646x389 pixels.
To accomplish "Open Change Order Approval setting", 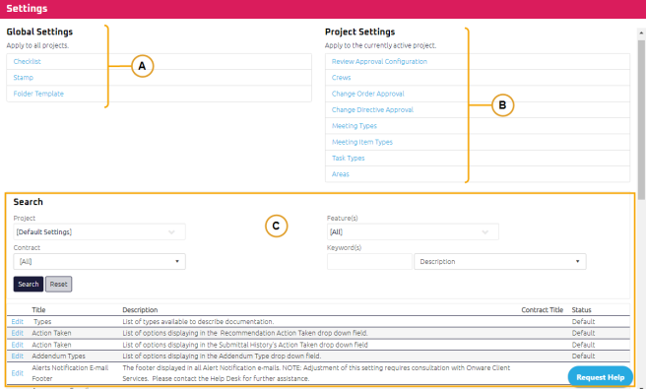I will pos(368,94).
